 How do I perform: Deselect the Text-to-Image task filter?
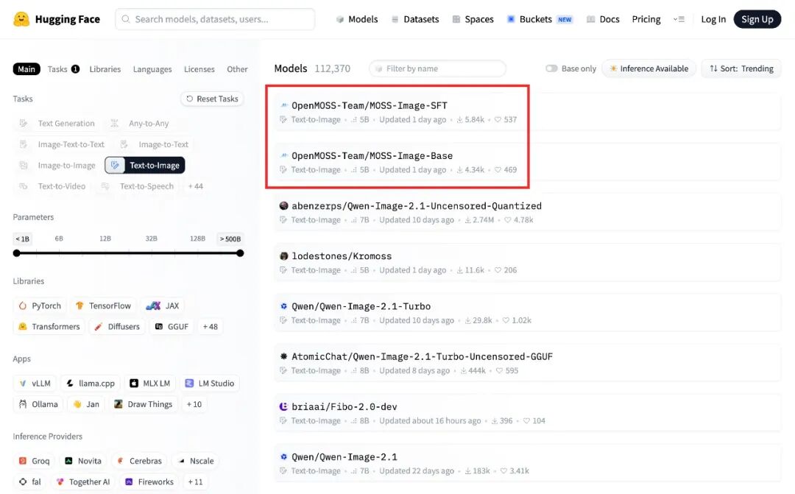[145, 166]
